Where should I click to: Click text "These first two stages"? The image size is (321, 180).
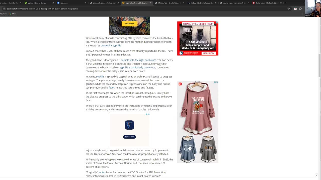point(97,93)
